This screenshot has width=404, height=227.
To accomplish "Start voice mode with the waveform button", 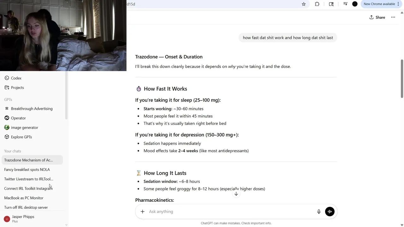I will tap(330, 212).
